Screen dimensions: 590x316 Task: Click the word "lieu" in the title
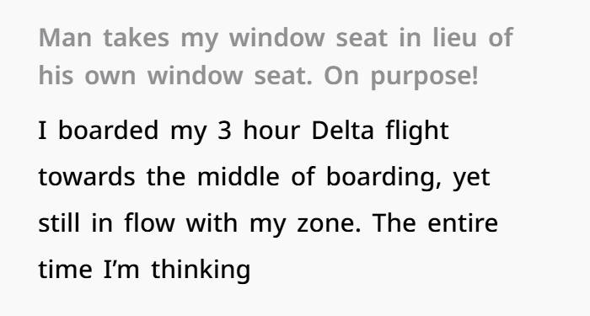[x=454, y=38]
